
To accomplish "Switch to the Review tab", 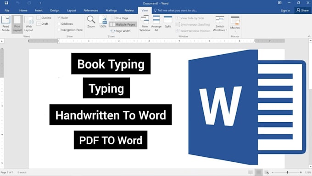I will [129, 11].
